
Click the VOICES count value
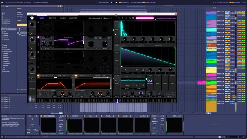[x=117, y=93]
